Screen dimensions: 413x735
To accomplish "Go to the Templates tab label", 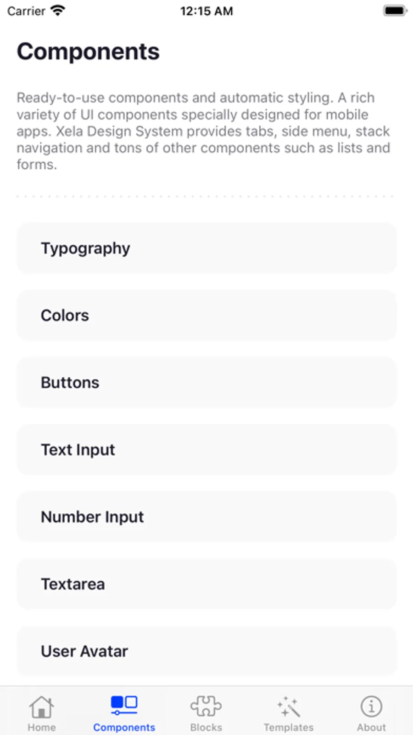I will 289,727.
